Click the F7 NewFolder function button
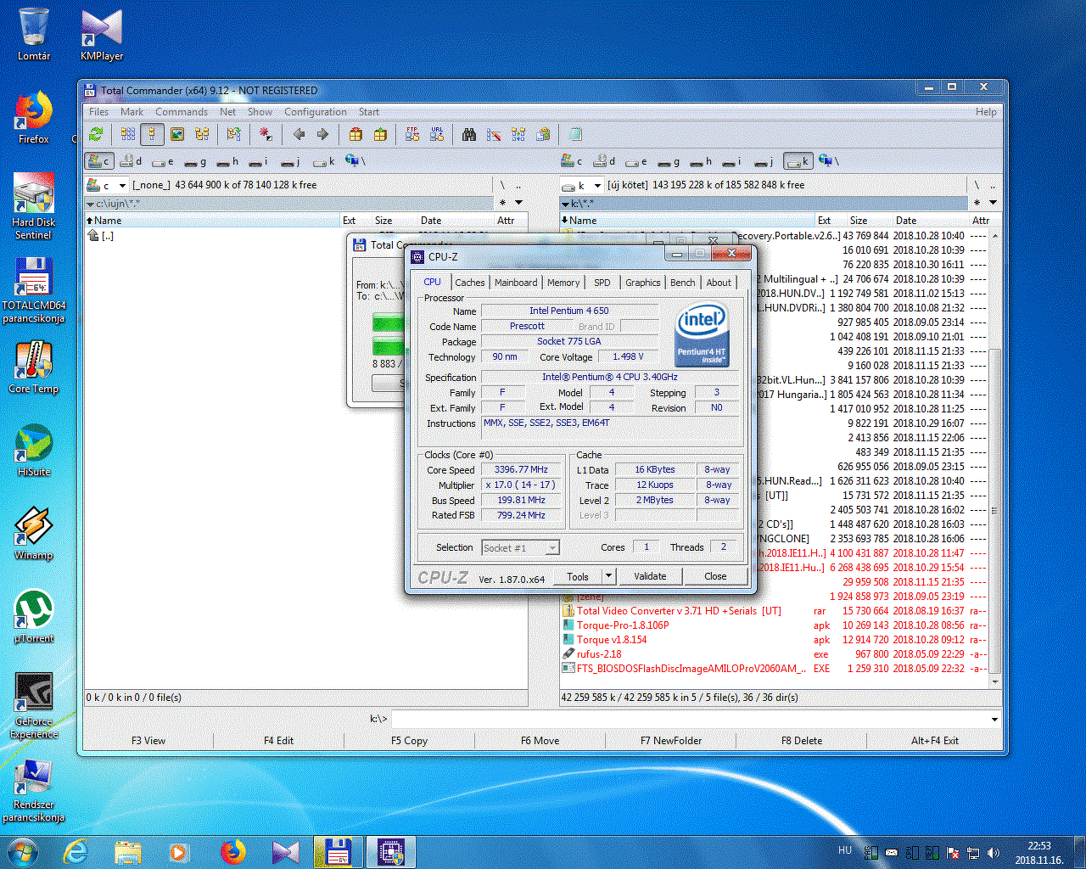Viewport: 1086px width, 869px height. click(x=671, y=741)
